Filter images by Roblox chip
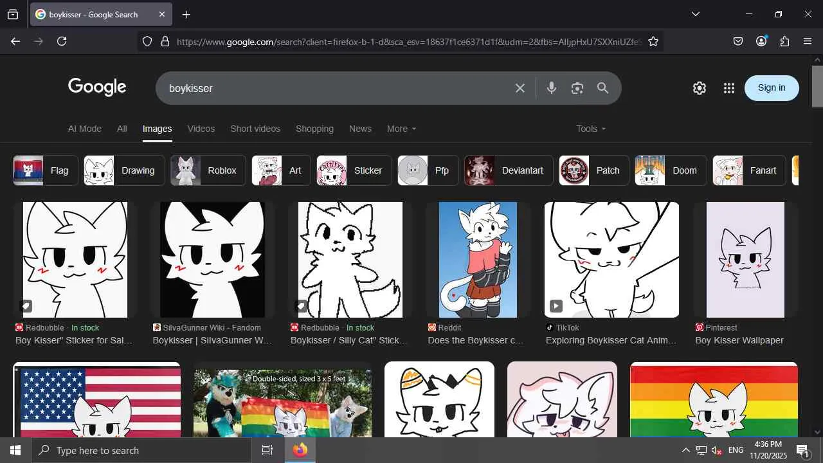 point(208,170)
